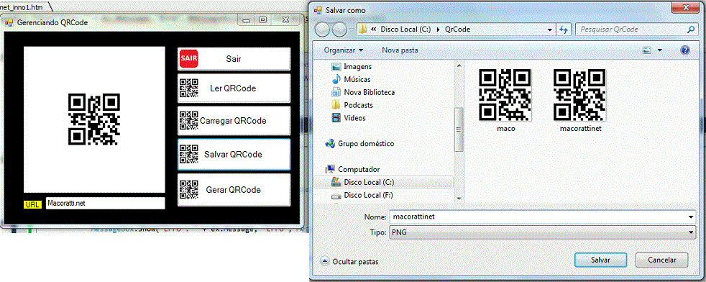Click the navigation pane vertical scrollbar
The height and width of the screenshot is (282, 706).
459,131
